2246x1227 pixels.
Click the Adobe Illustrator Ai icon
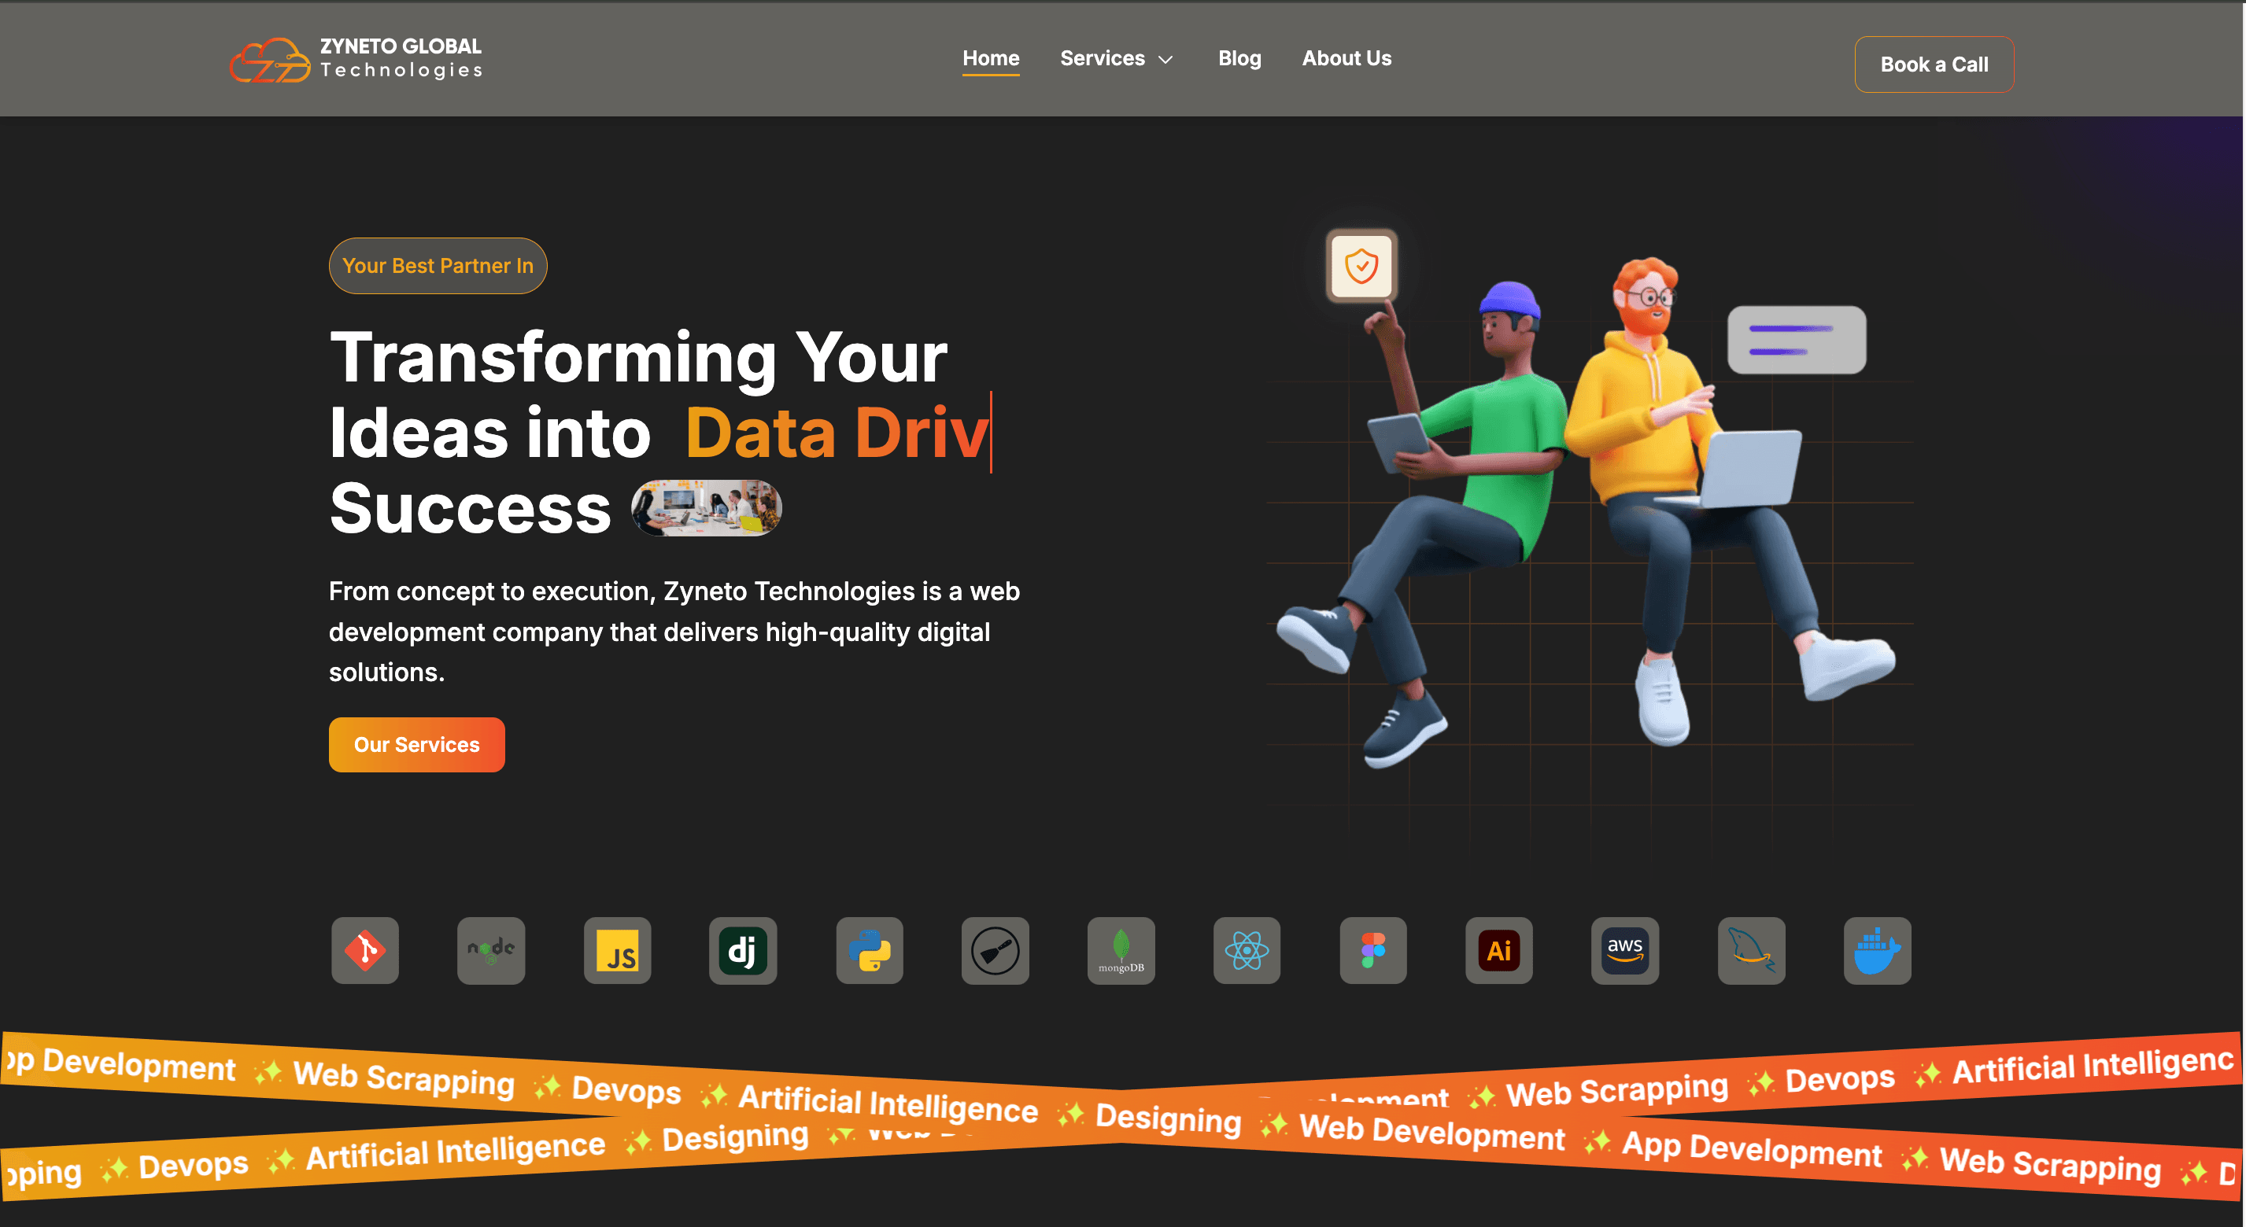[1499, 950]
